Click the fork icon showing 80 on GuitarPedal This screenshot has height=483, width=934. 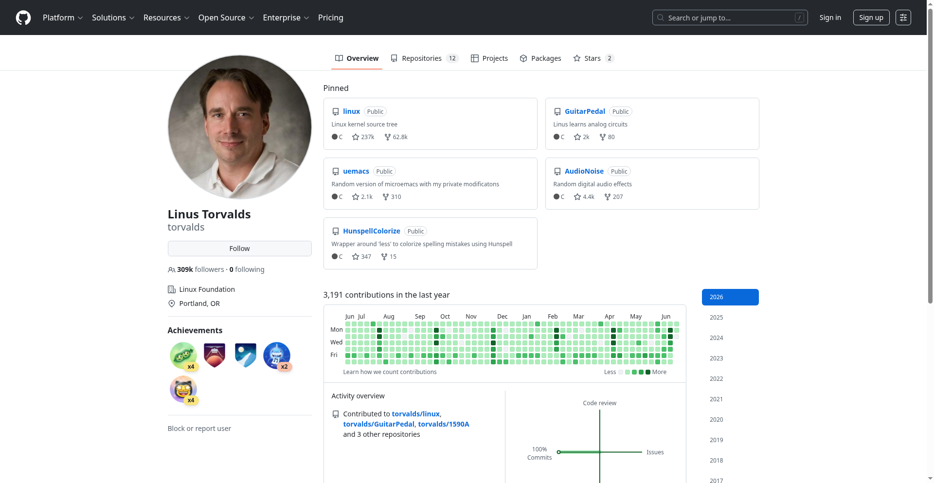pyautogui.click(x=603, y=137)
